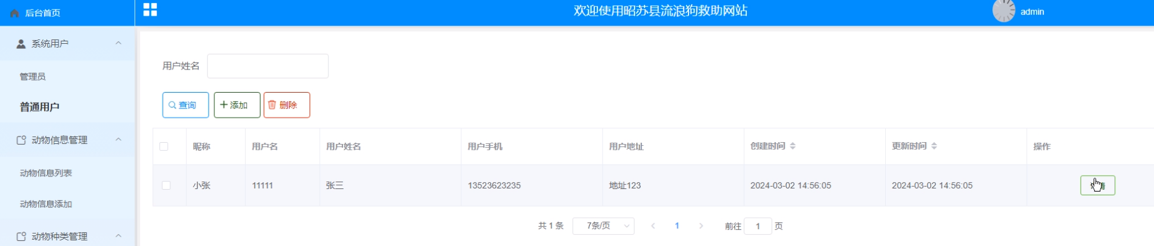Click the 小张 nickname cell
This screenshot has width=1154, height=246.
pyautogui.click(x=202, y=185)
